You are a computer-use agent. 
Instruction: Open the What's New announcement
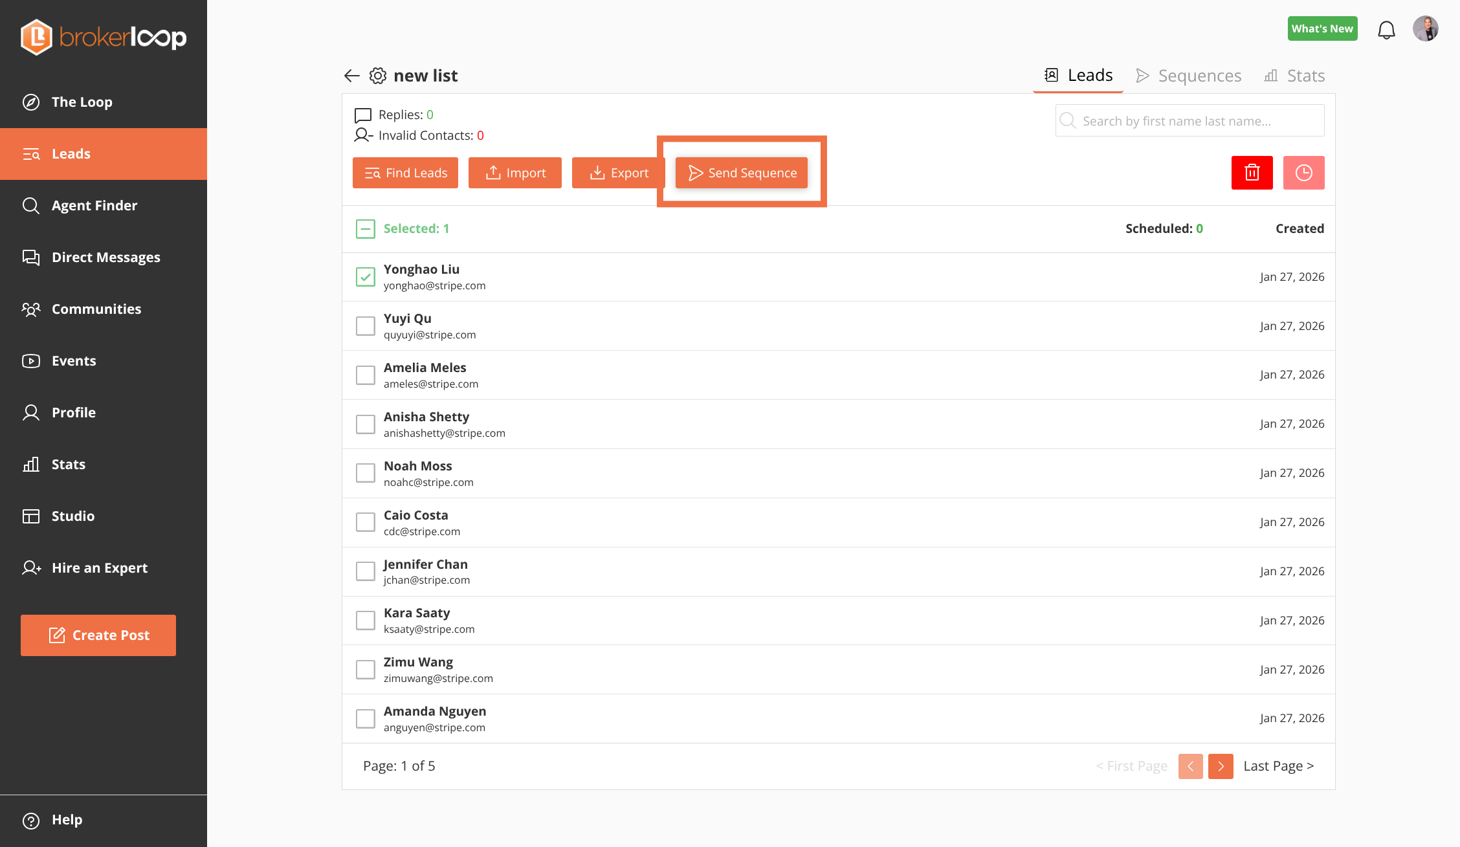click(x=1322, y=28)
